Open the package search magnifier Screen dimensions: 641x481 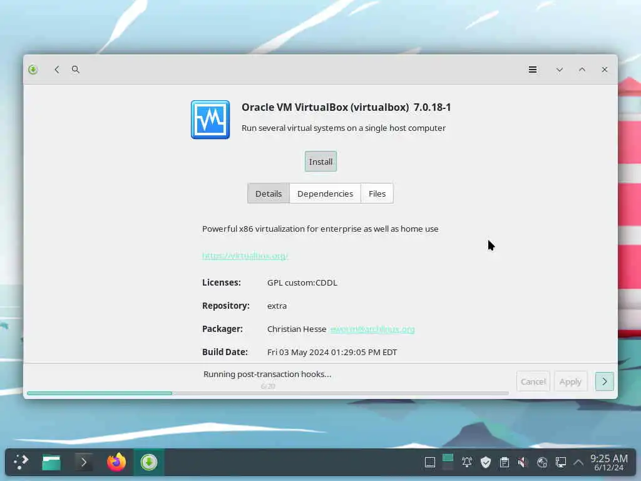[x=75, y=70]
